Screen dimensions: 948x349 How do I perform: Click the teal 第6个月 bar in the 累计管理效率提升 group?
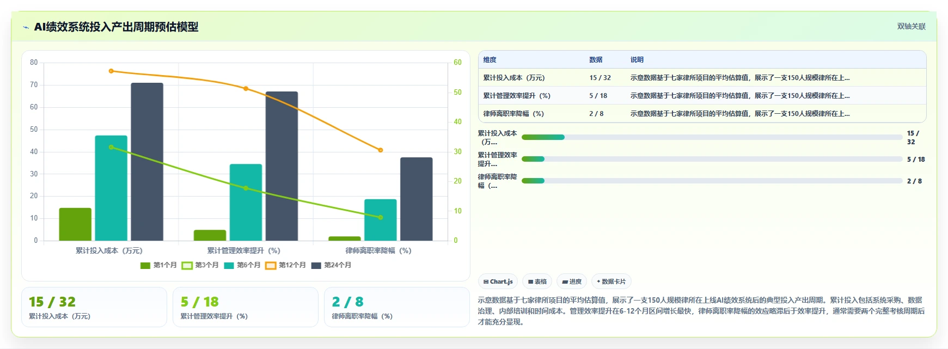pos(246,203)
